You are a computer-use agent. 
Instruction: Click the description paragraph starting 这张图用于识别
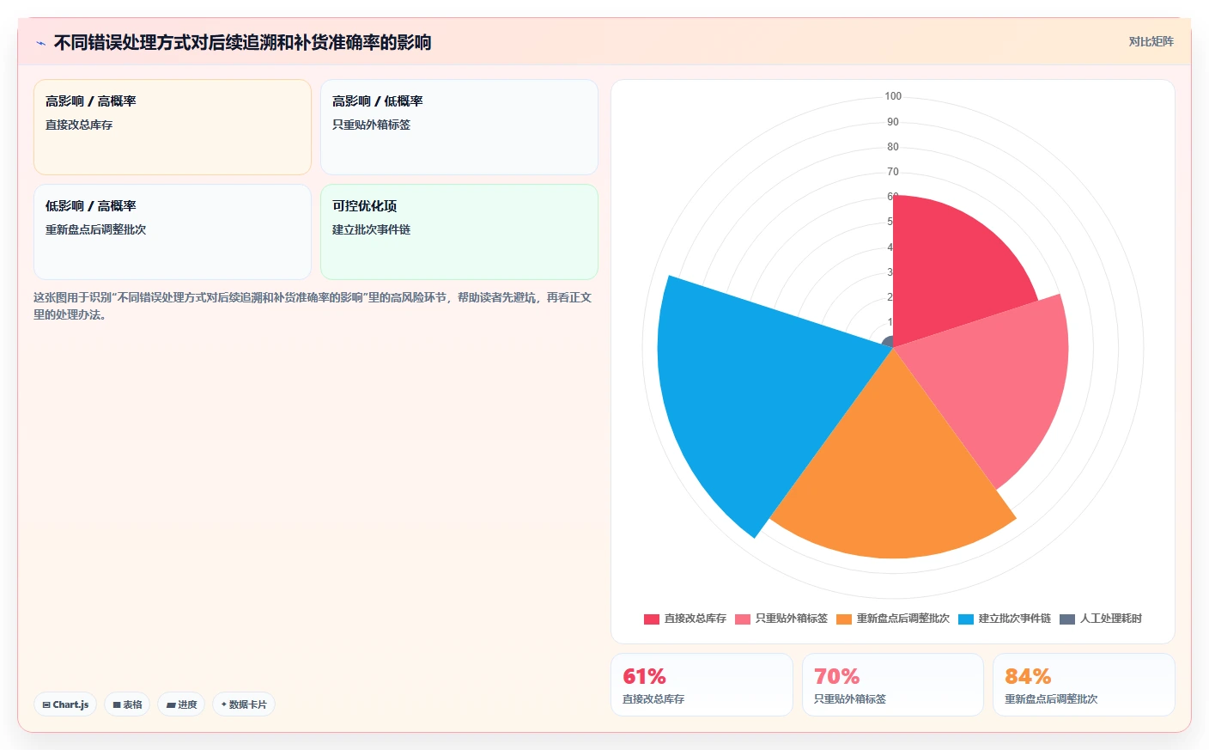(x=313, y=306)
